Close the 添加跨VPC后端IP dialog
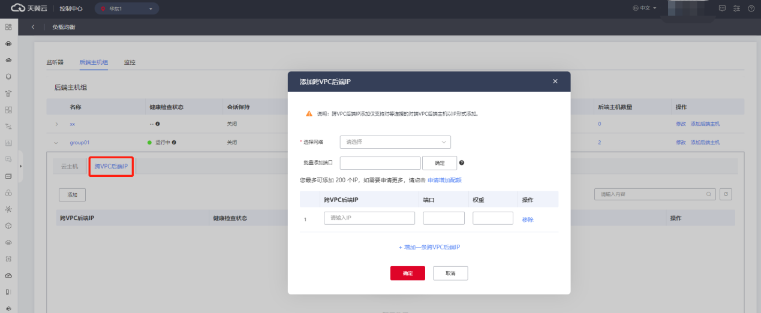 coord(555,81)
